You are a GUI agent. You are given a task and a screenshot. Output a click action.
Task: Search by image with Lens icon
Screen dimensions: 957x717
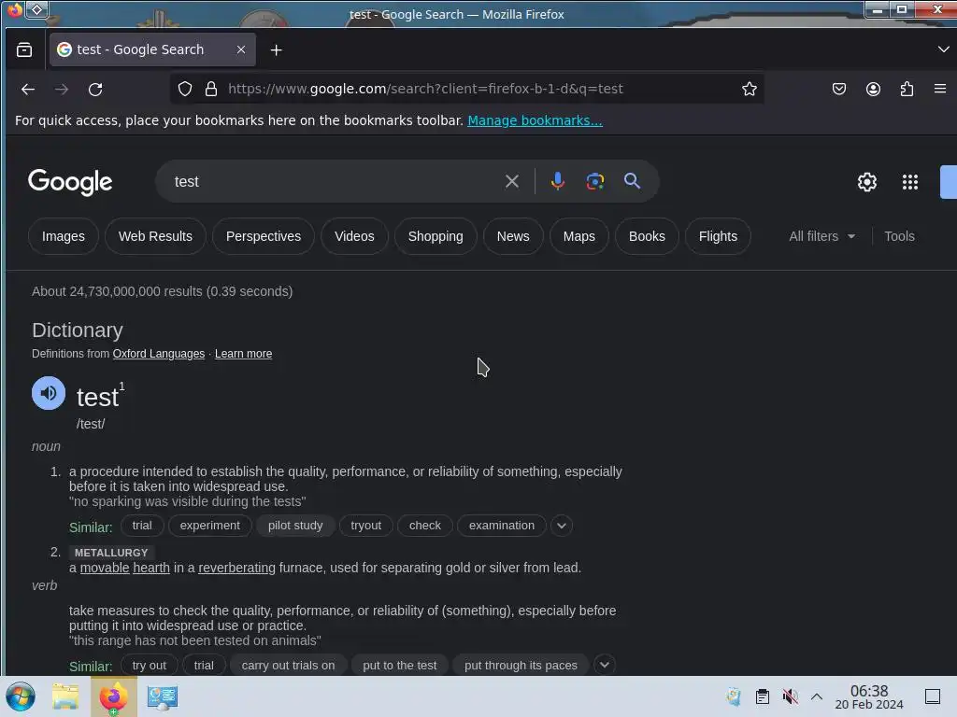coord(595,181)
